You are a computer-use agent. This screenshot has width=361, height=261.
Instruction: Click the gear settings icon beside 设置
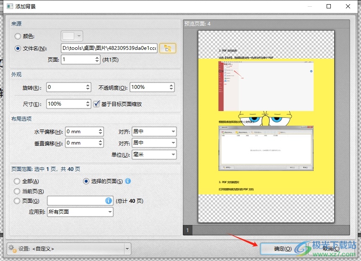13,248
